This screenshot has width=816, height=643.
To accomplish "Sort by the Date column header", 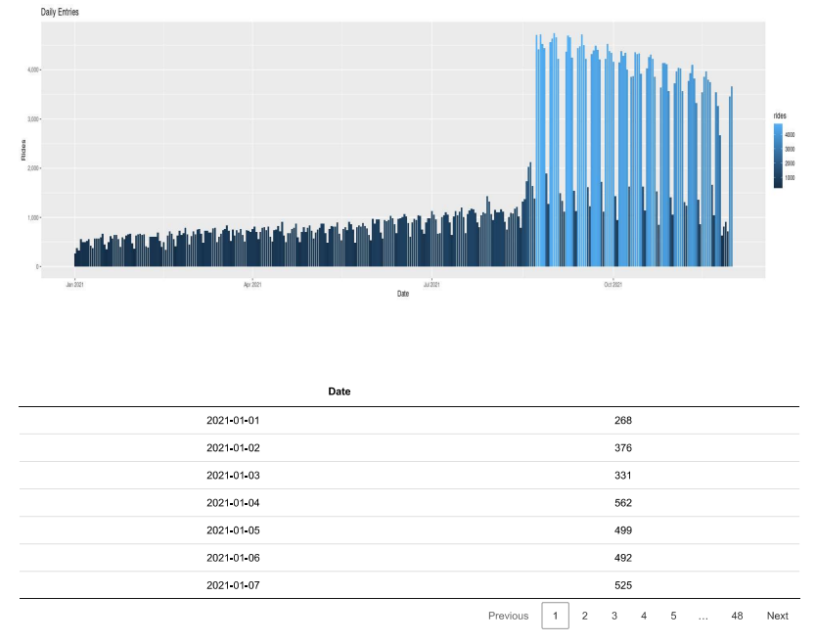I will click(340, 391).
